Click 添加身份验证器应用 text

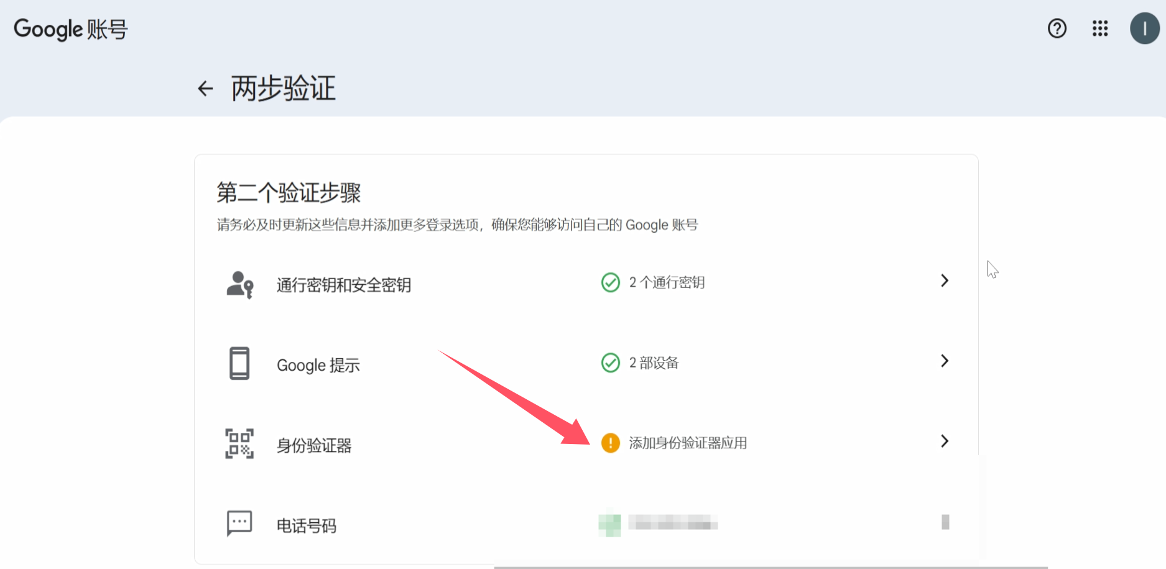click(688, 443)
